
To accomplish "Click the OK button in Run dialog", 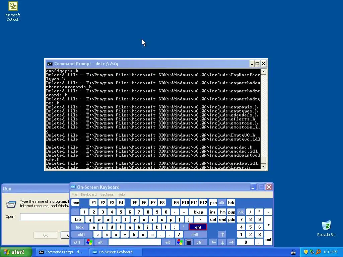I will 46,235.
